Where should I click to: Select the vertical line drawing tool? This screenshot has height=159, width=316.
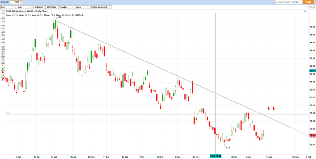[x=3, y=24]
